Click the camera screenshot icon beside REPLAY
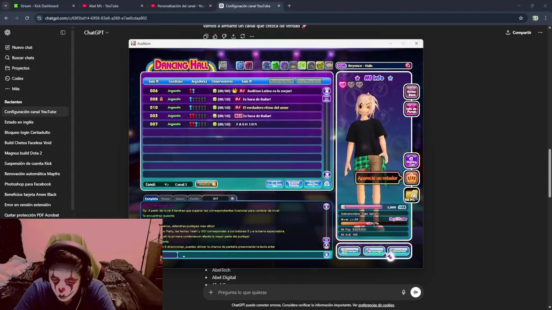 click(x=327, y=184)
